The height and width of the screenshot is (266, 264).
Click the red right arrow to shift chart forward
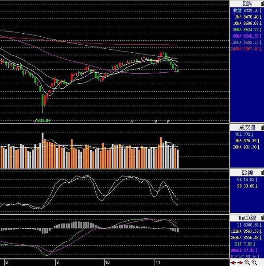240,262
